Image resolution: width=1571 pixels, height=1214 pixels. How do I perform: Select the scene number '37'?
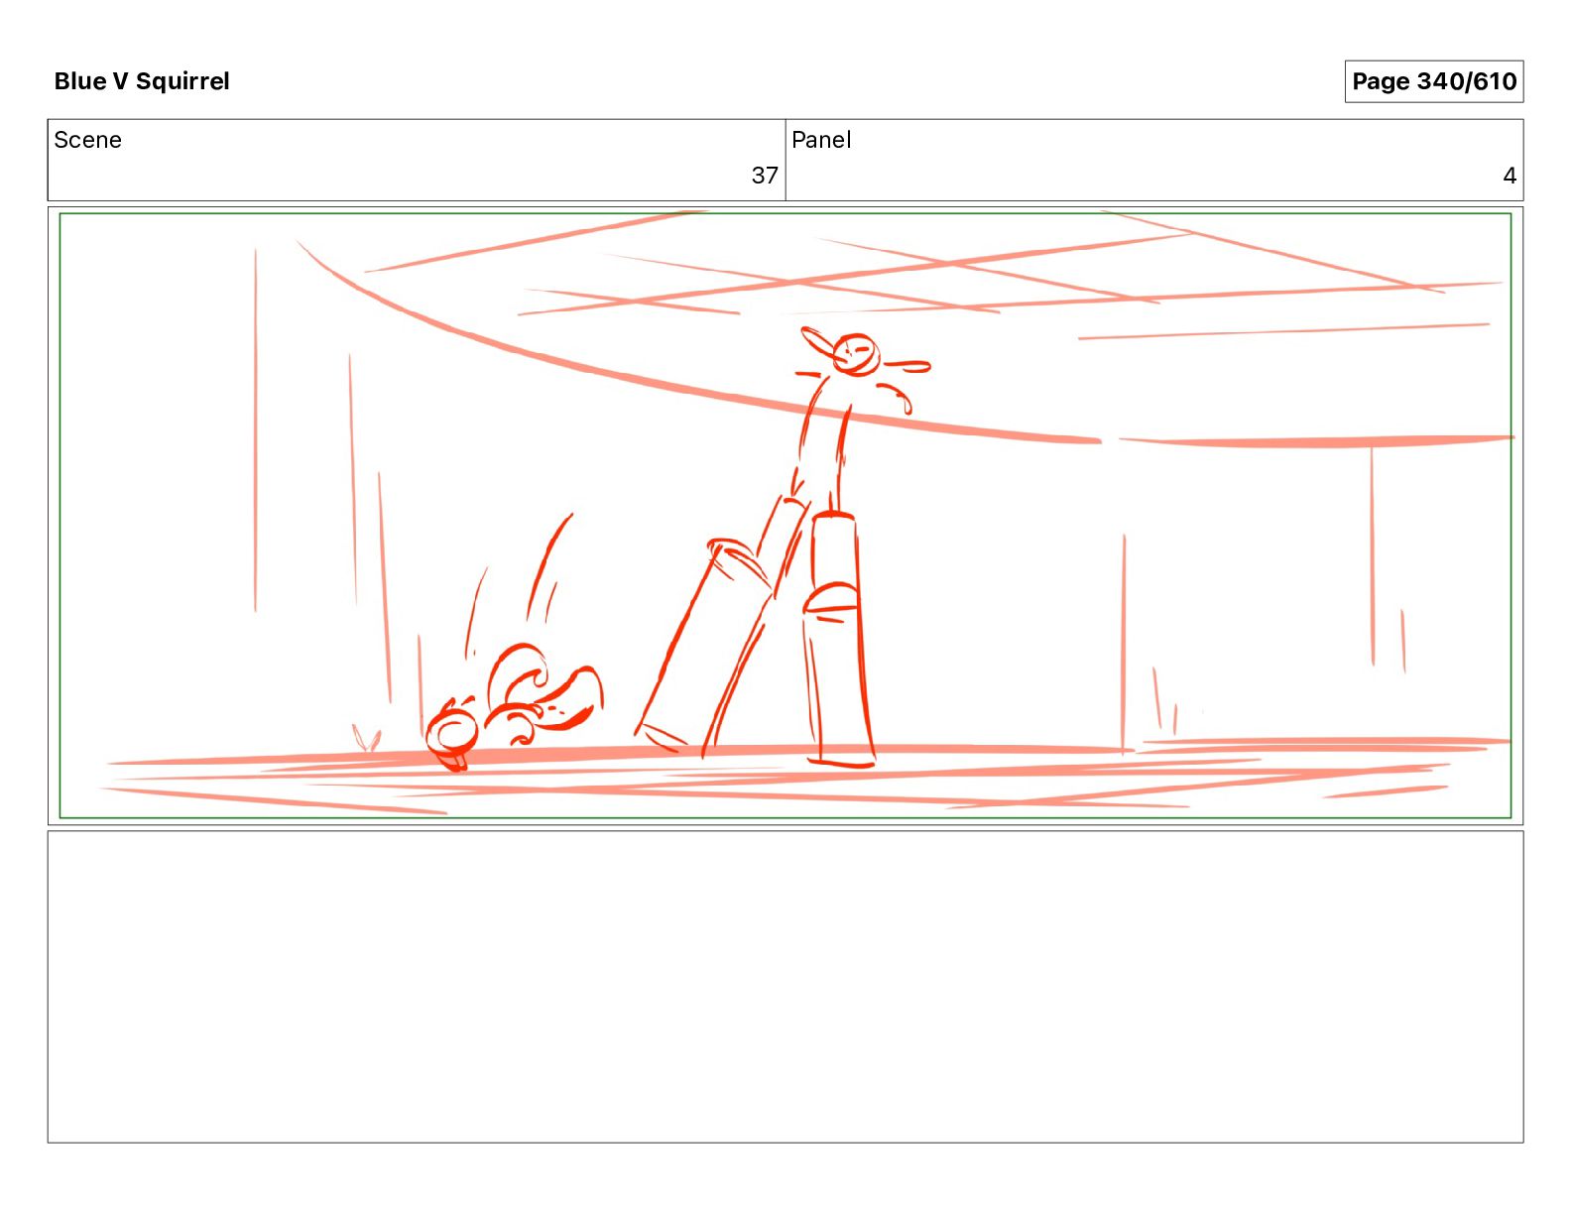tap(765, 176)
